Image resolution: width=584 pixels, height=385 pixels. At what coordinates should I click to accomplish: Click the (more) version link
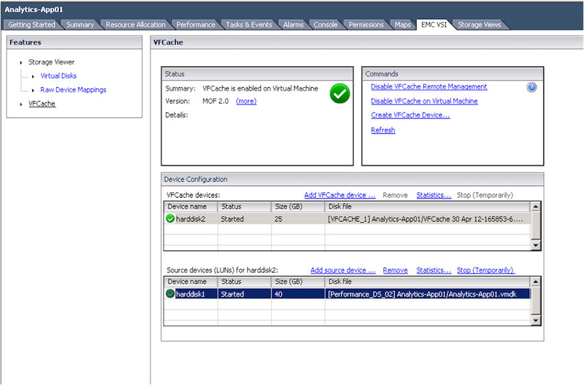(x=246, y=101)
